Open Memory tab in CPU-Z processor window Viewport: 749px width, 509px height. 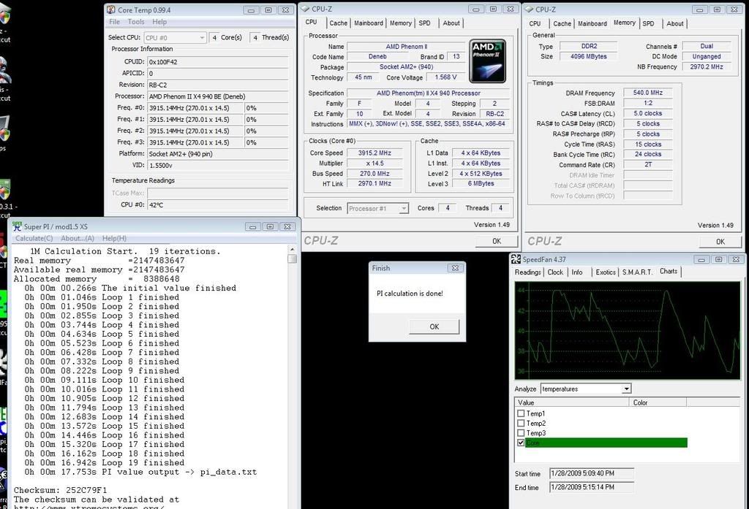(x=400, y=23)
